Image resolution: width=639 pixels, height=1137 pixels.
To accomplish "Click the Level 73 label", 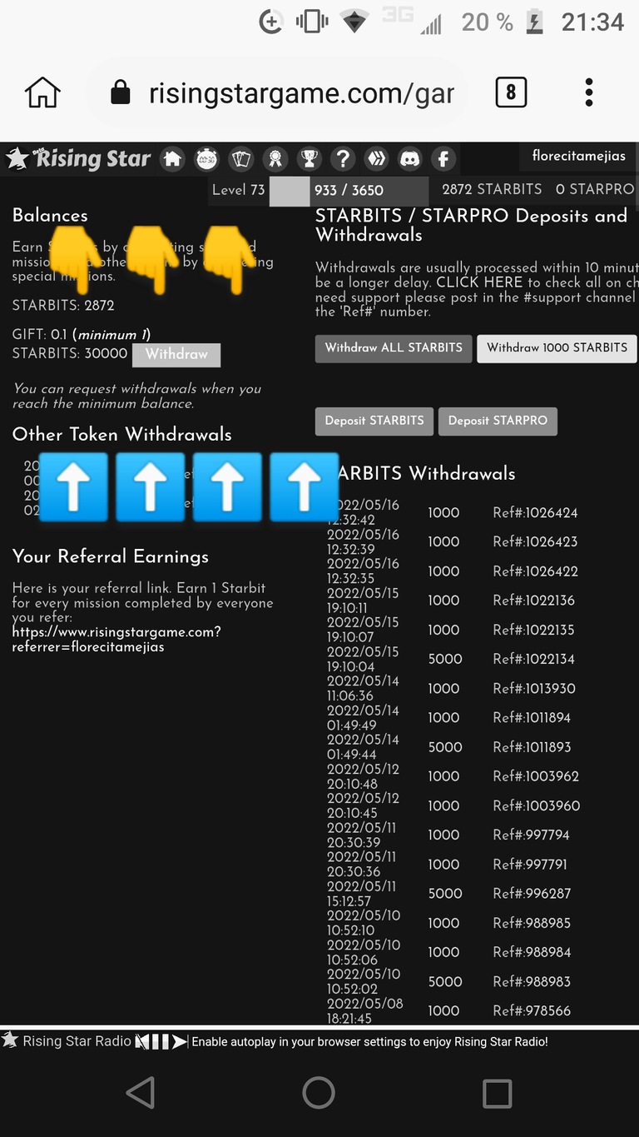I will click(238, 190).
